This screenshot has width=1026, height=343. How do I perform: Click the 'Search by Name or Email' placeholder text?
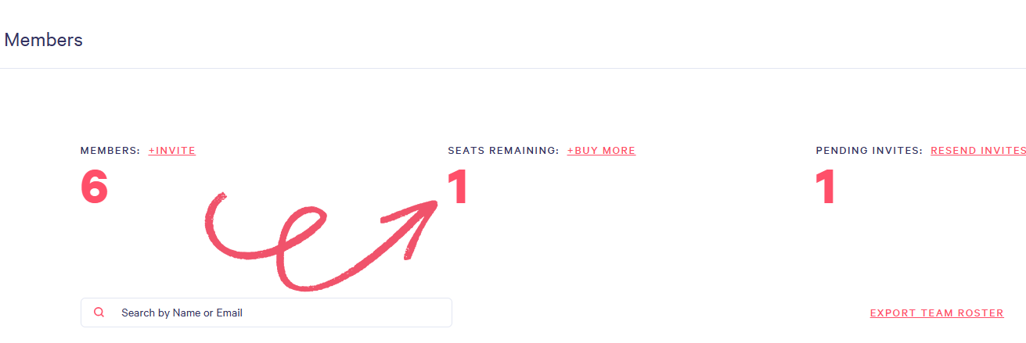click(x=182, y=313)
